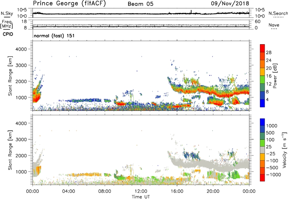This screenshot has width=288, height=199.
Task: Click the 4000 range label in power panel
Action: 21,49
